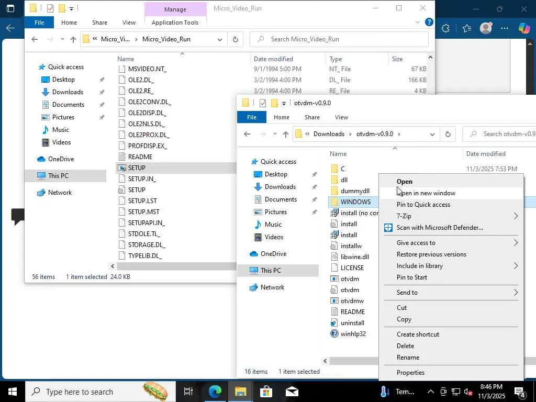Choose Open in new window
Screen dimensions: 536x402
click(451, 193)
